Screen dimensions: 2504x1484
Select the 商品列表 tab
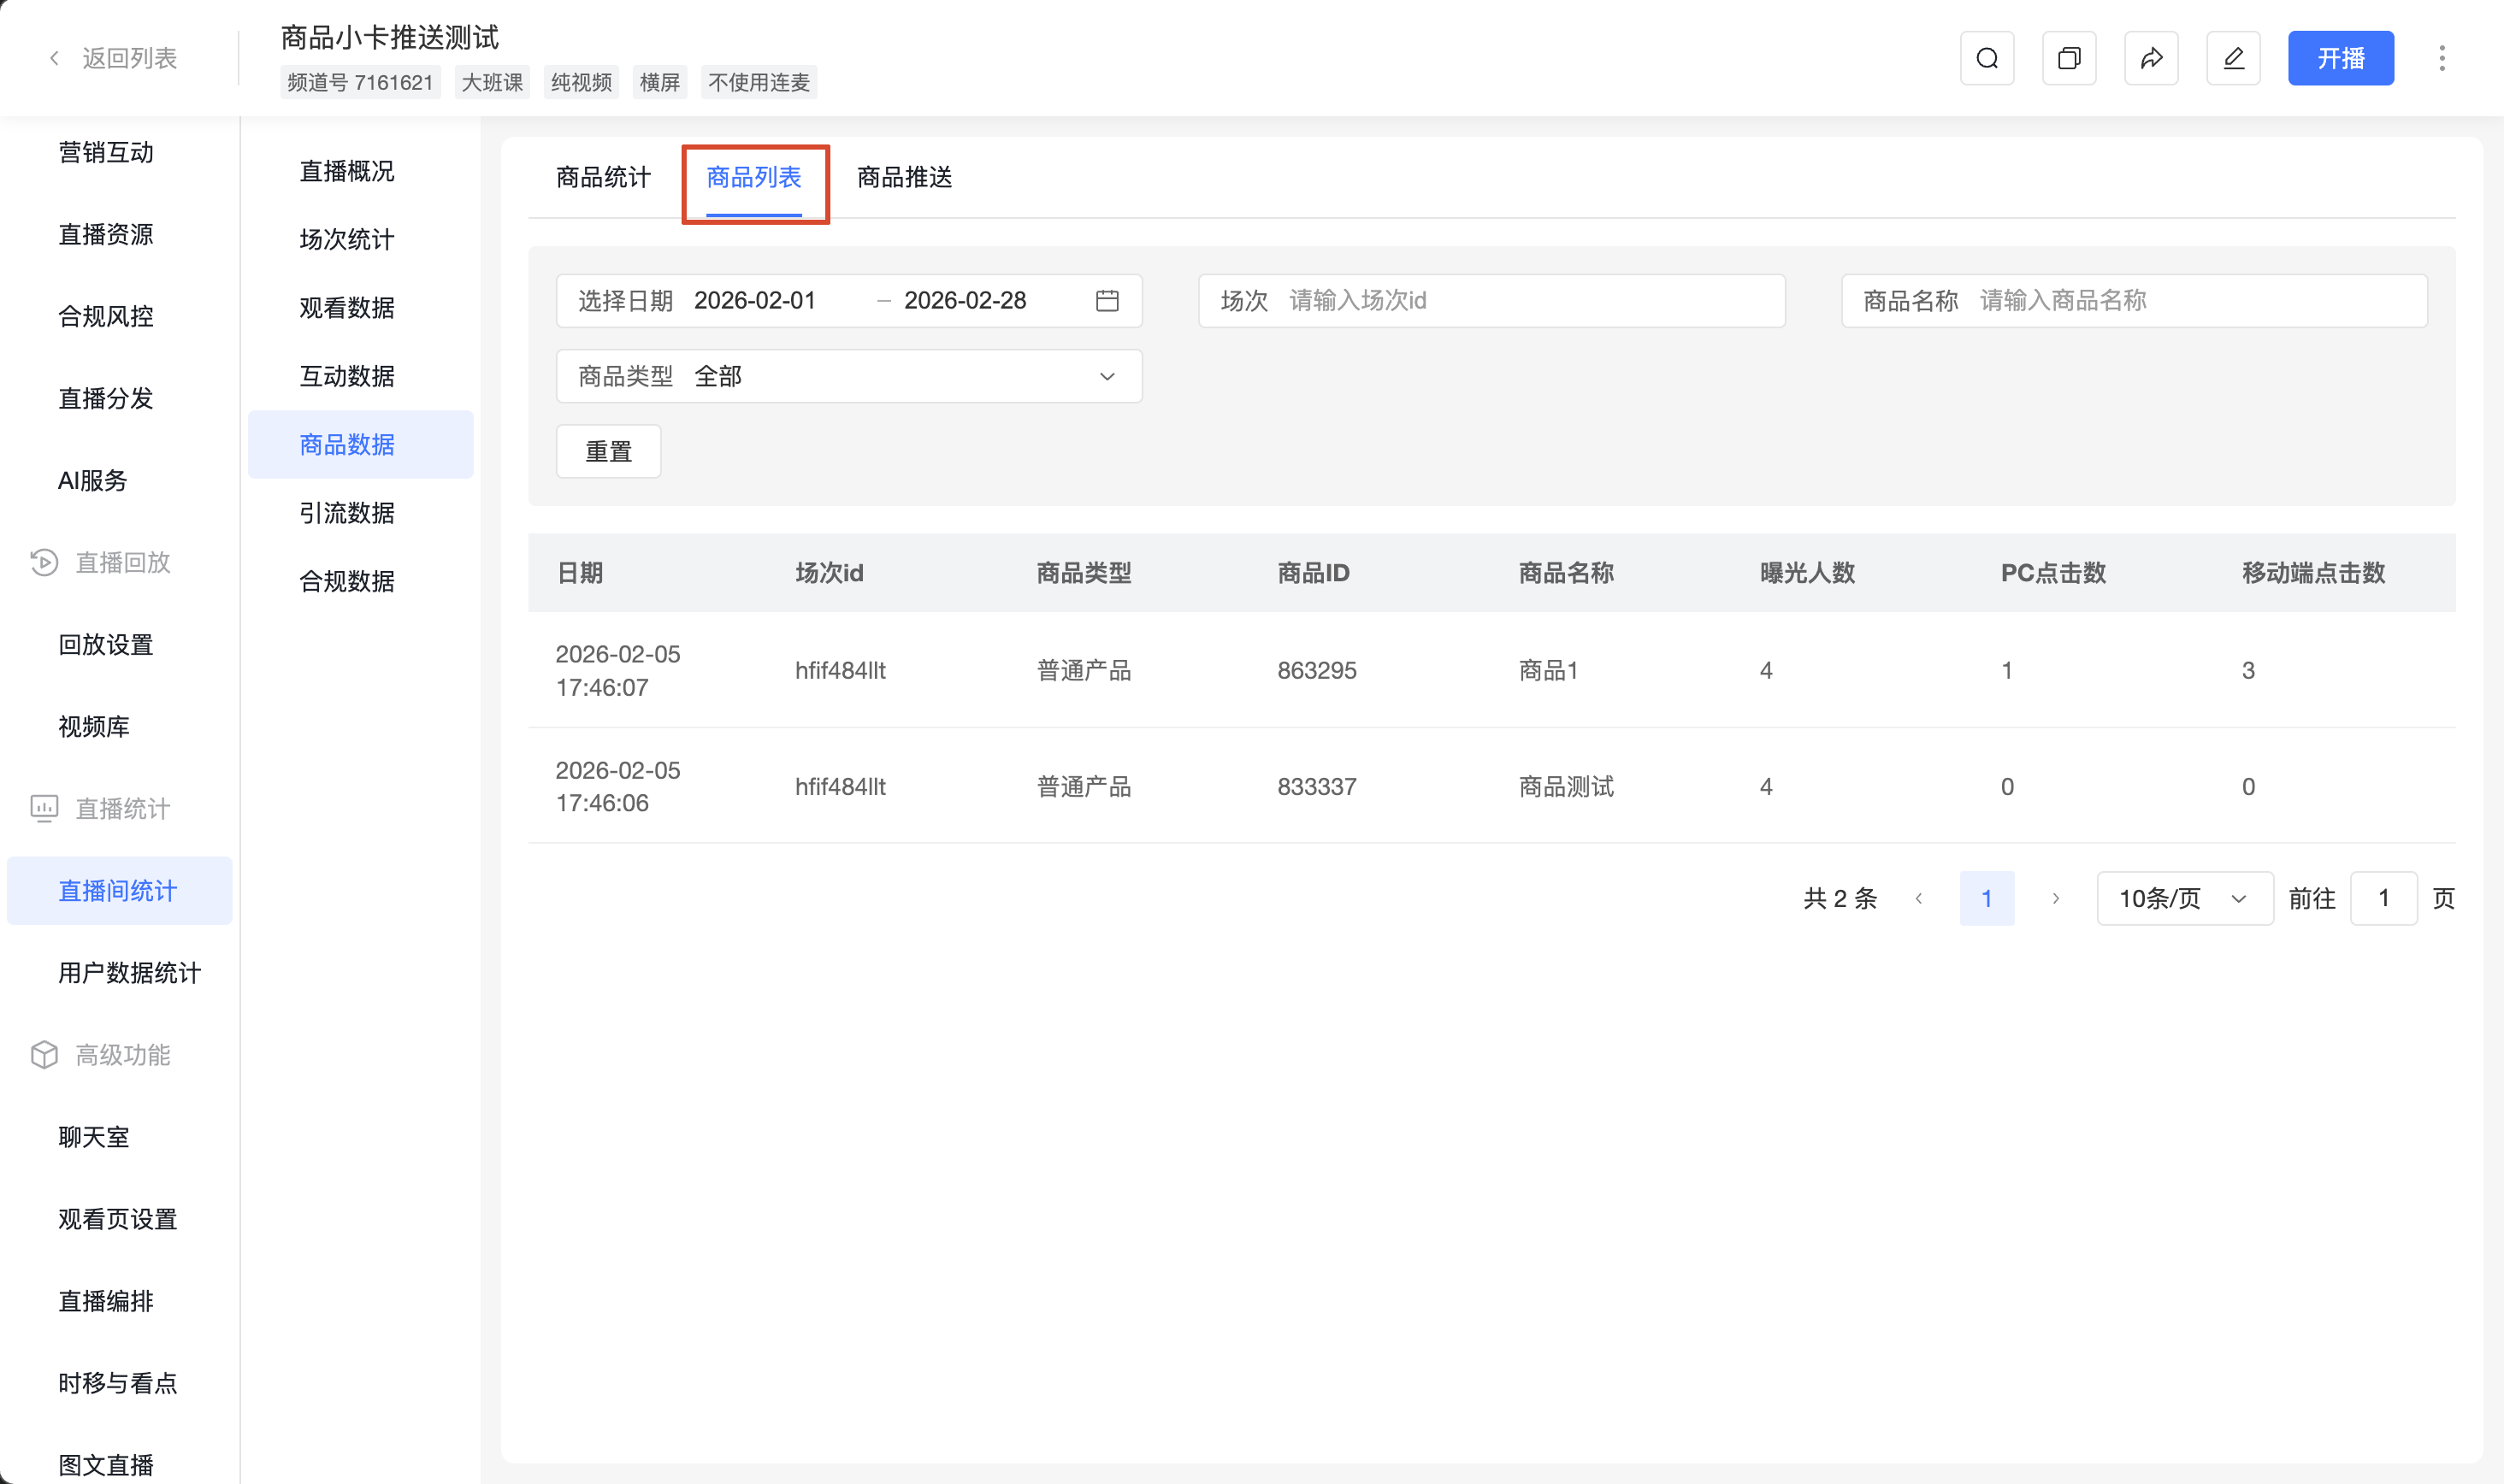753,177
